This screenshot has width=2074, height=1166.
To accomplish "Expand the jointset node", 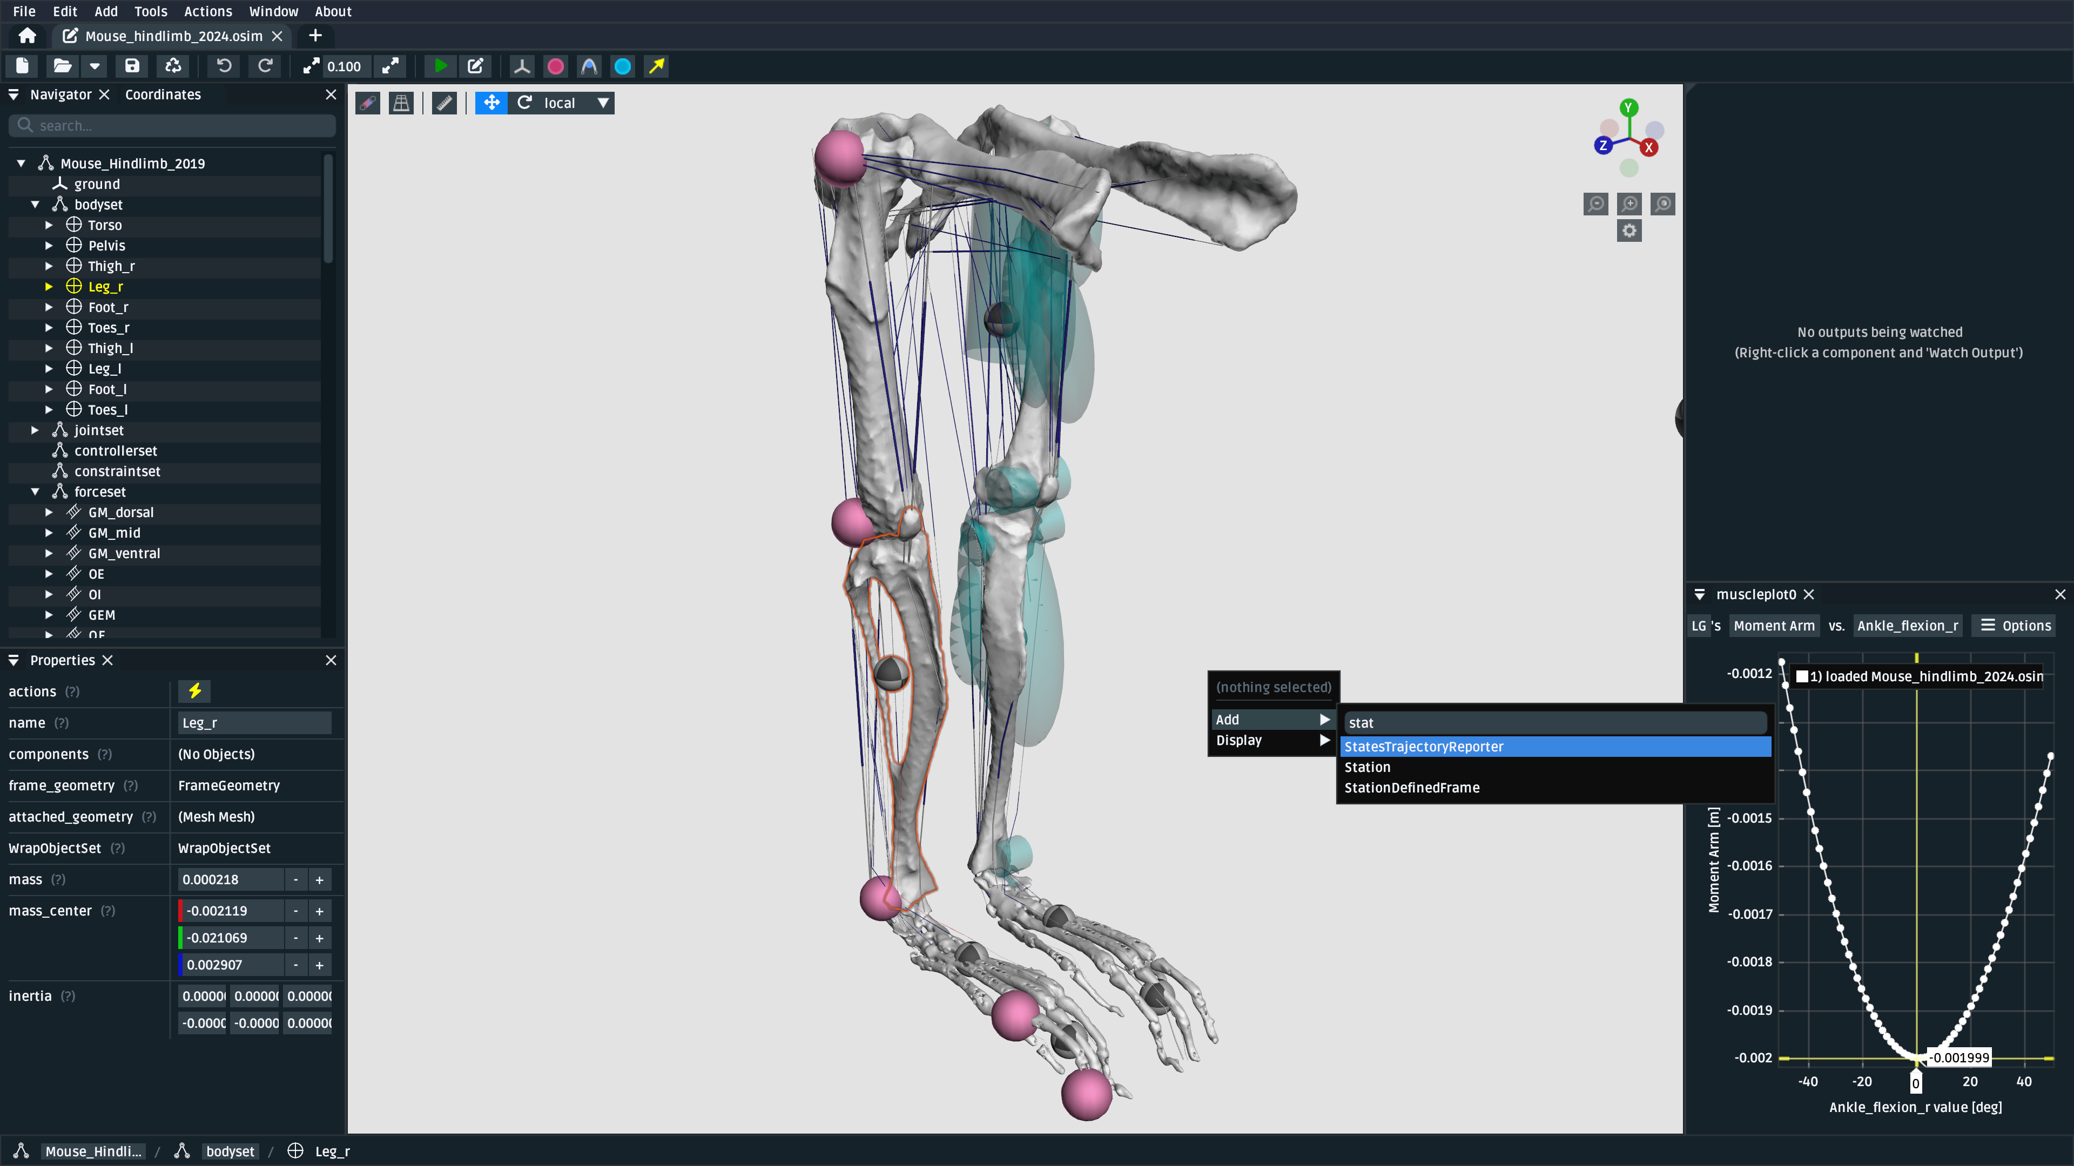I will tap(35, 431).
